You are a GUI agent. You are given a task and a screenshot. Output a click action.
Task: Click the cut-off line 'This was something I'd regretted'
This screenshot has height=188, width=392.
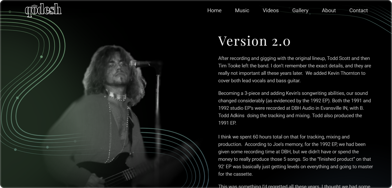tap(294, 186)
